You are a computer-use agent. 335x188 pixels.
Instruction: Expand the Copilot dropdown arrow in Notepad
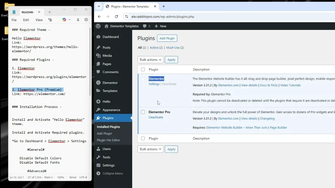click(x=69, y=19)
